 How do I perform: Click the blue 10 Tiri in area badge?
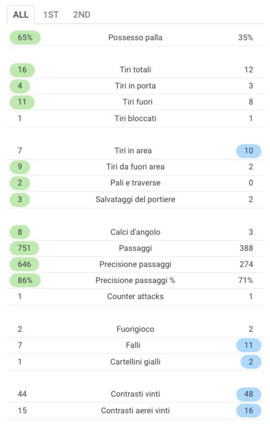coord(249,151)
